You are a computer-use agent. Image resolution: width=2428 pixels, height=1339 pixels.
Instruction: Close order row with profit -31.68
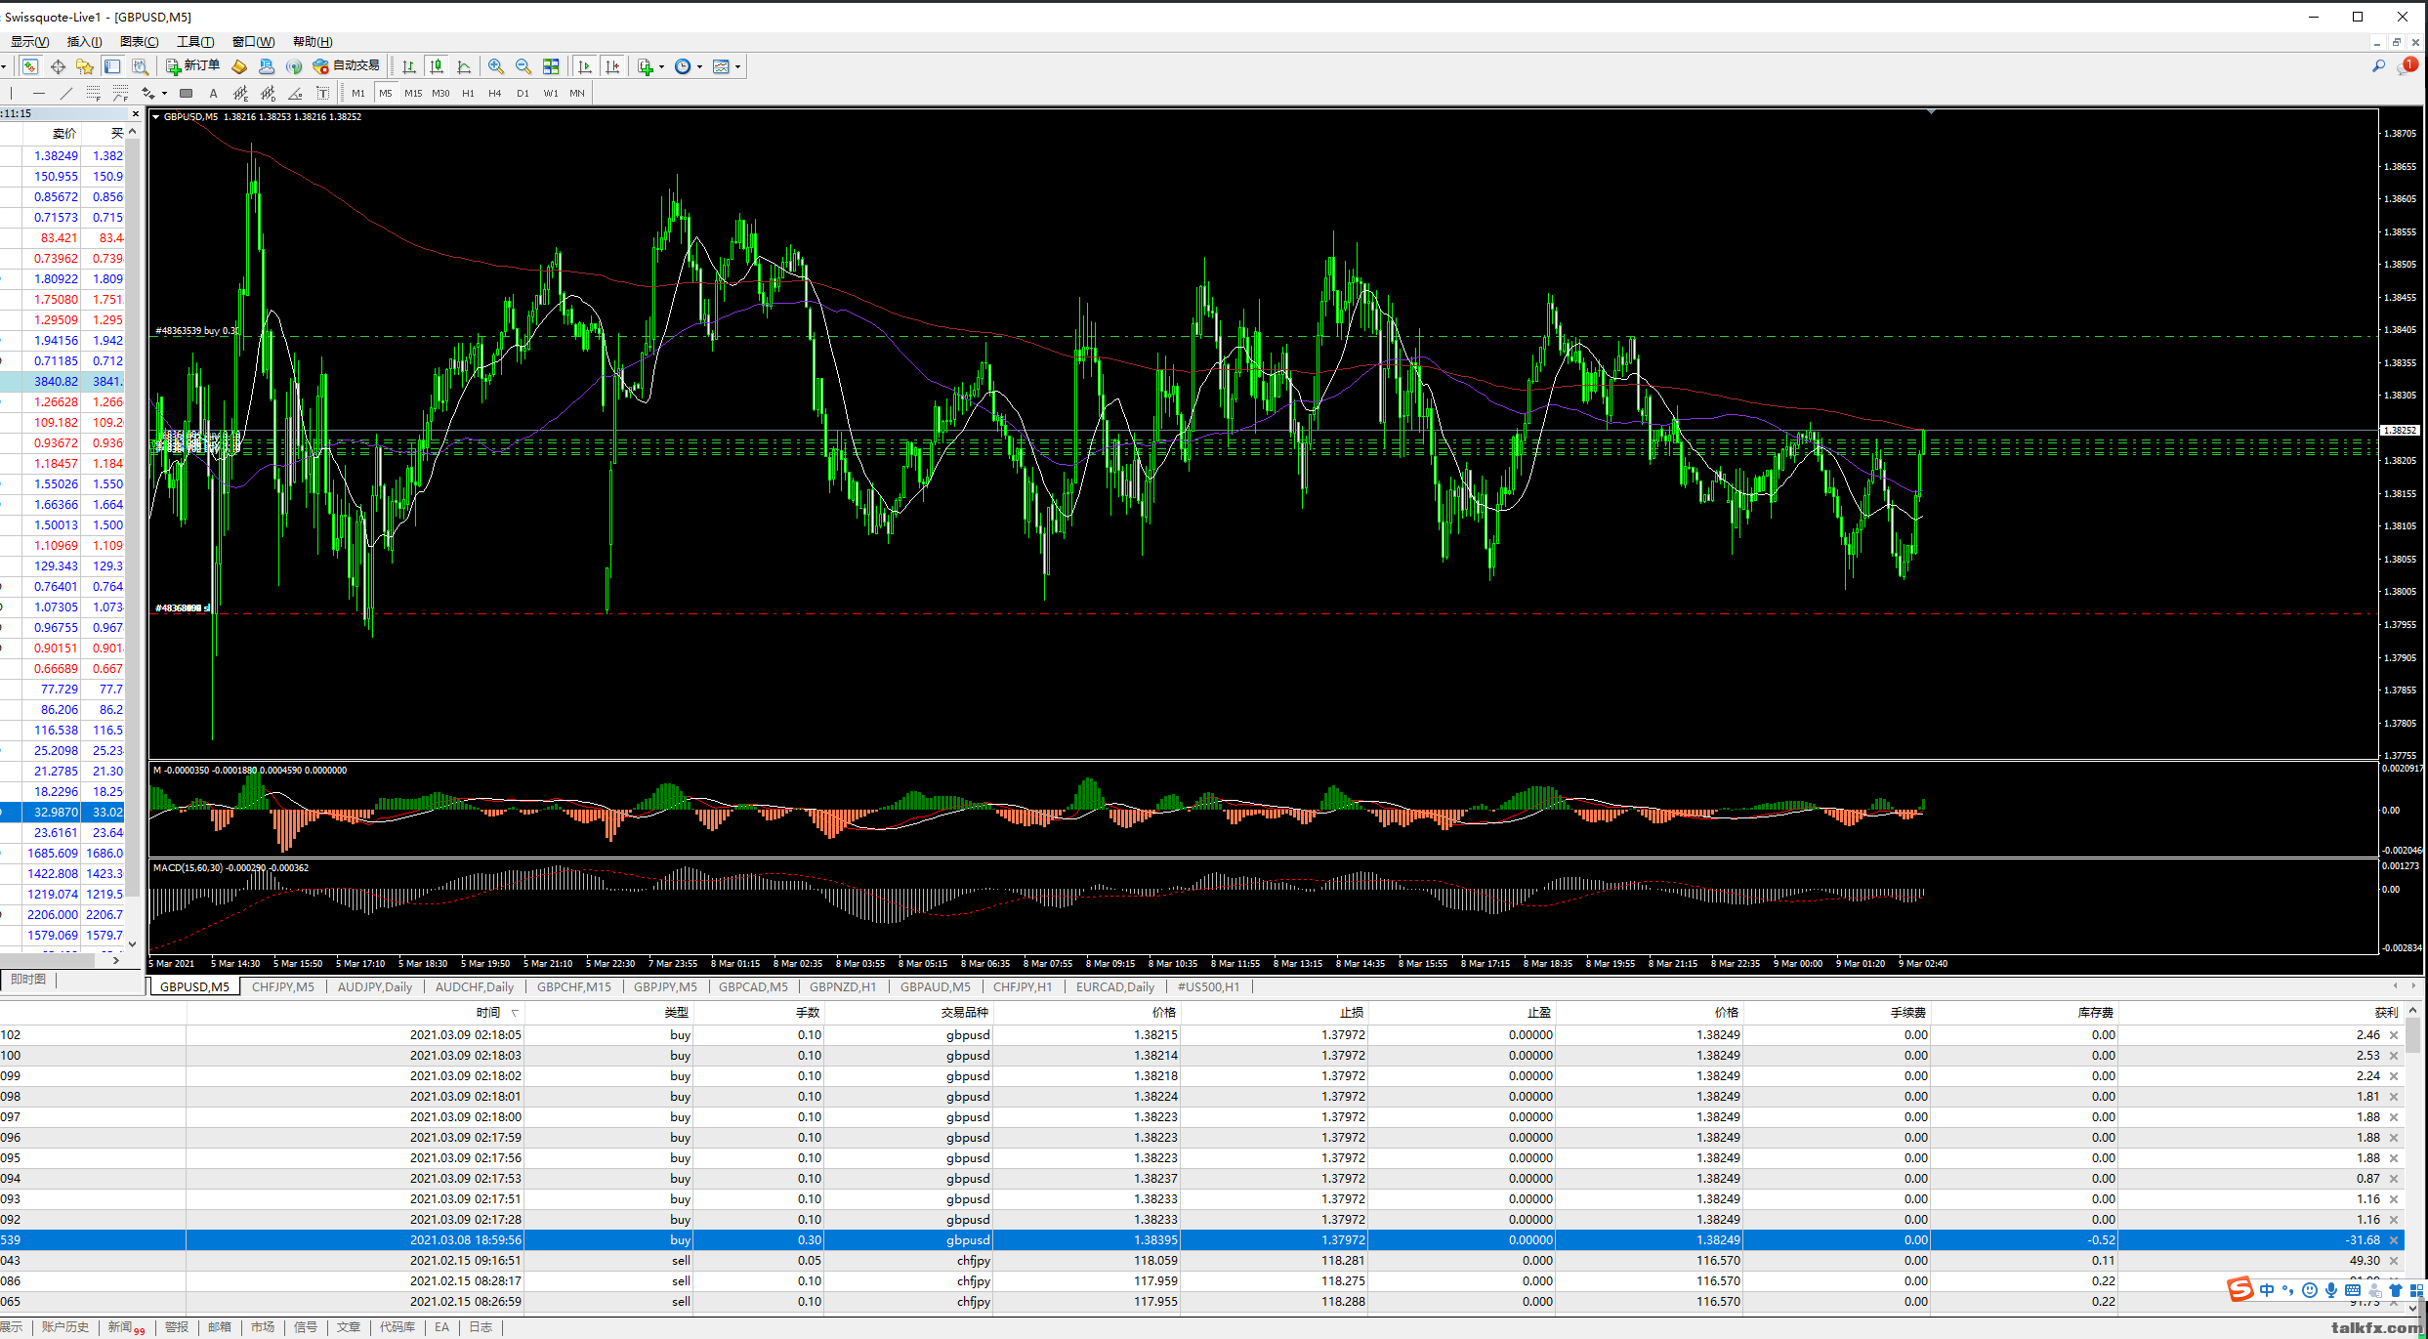[2394, 1240]
